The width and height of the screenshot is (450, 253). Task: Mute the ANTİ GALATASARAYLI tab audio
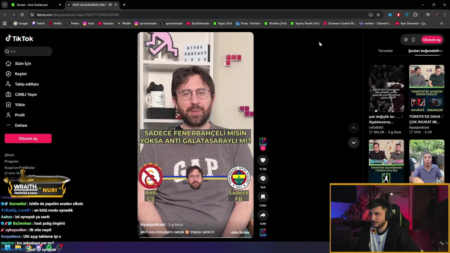pos(110,5)
